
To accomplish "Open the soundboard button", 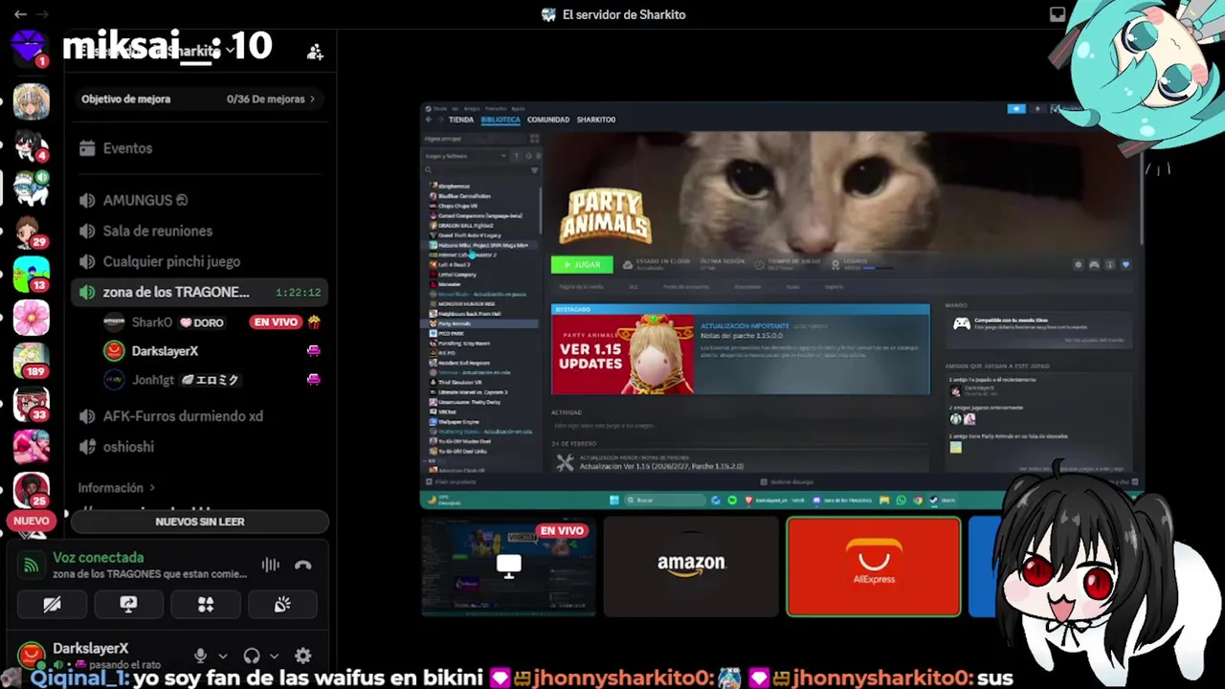I will (282, 605).
